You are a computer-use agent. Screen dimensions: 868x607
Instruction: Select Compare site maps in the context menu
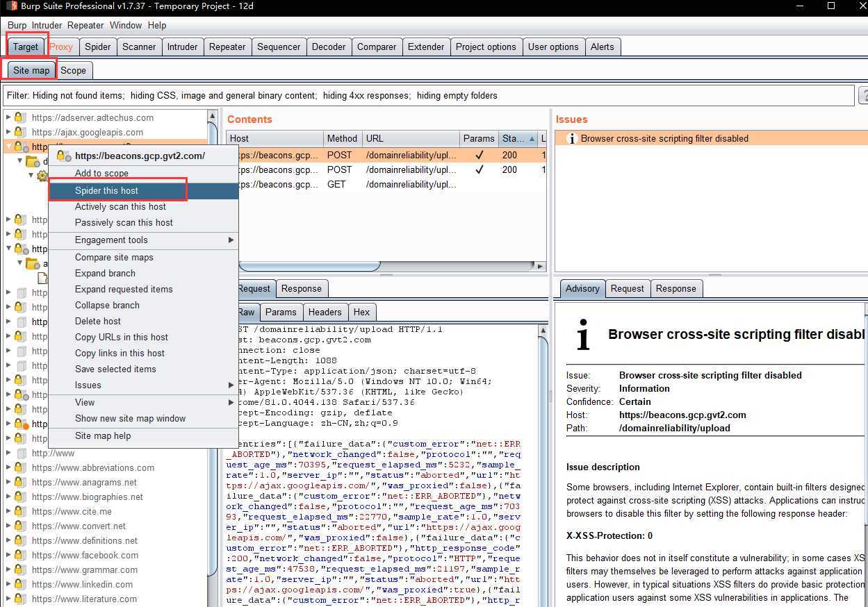pos(144,257)
